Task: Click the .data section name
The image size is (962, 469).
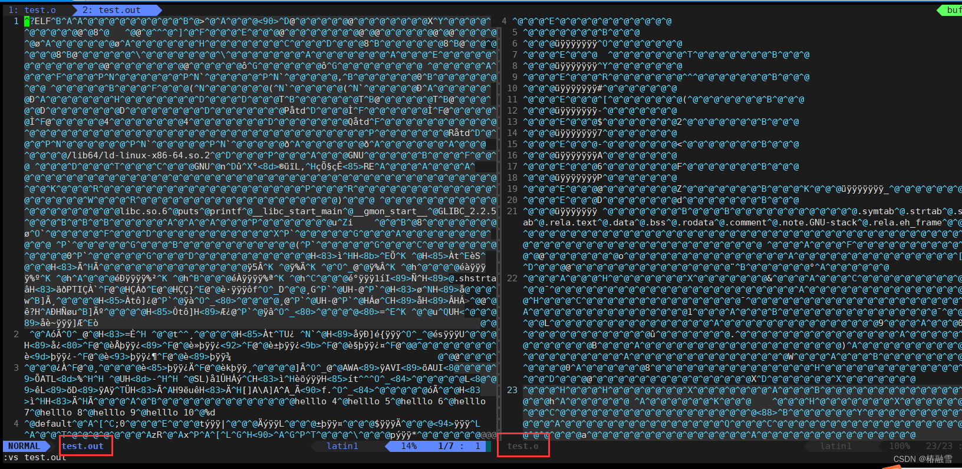Action: pyautogui.click(x=622, y=222)
